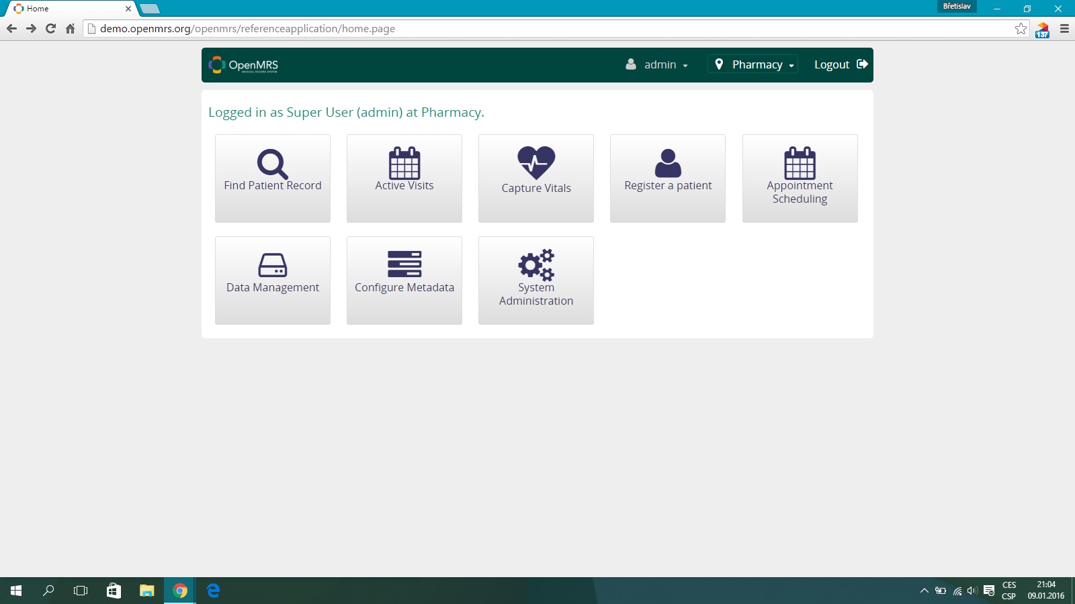Image resolution: width=1075 pixels, height=604 pixels.
Task: Click the Logout link
Action: pos(841,64)
